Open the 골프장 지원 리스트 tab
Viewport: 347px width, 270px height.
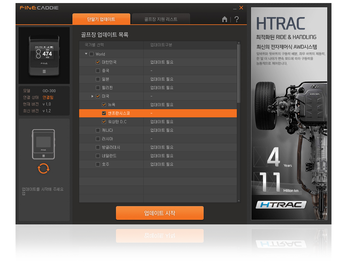point(161,19)
